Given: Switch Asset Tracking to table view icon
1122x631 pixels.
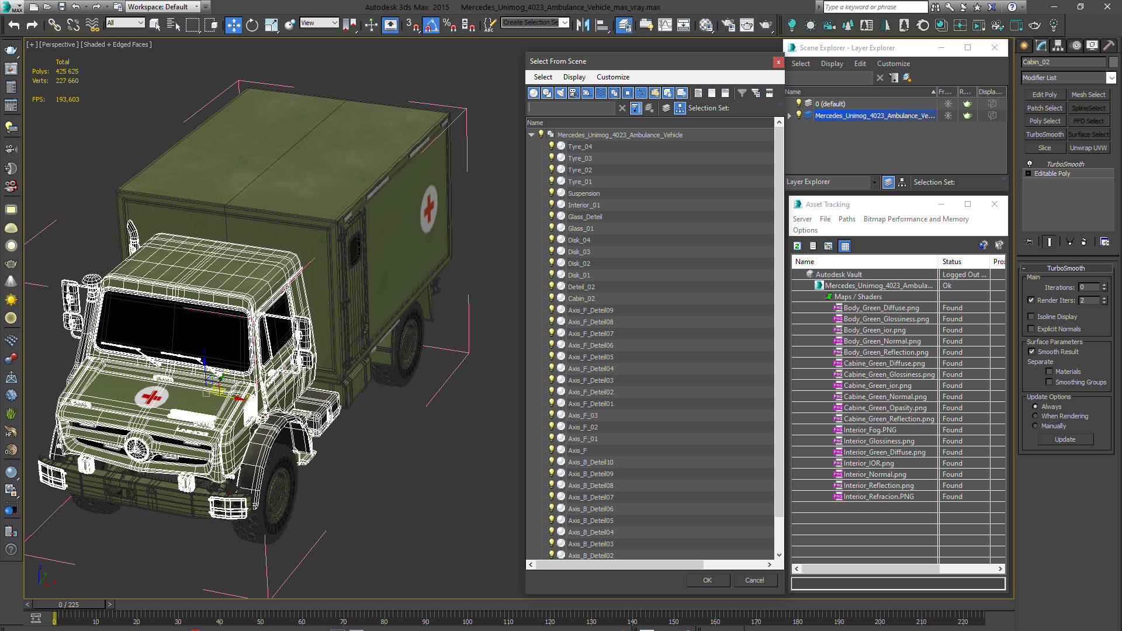Looking at the screenshot, I should tap(844, 246).
